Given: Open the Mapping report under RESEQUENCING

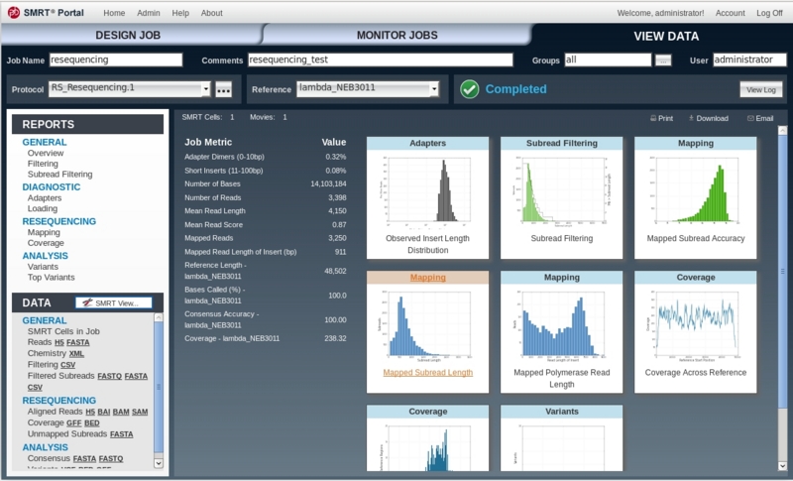Looking at the screenshot, I should (44, 232).
